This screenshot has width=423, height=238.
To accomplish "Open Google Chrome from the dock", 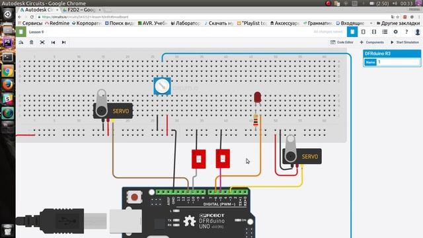I will pyautogui.click(x=7, y=71).
